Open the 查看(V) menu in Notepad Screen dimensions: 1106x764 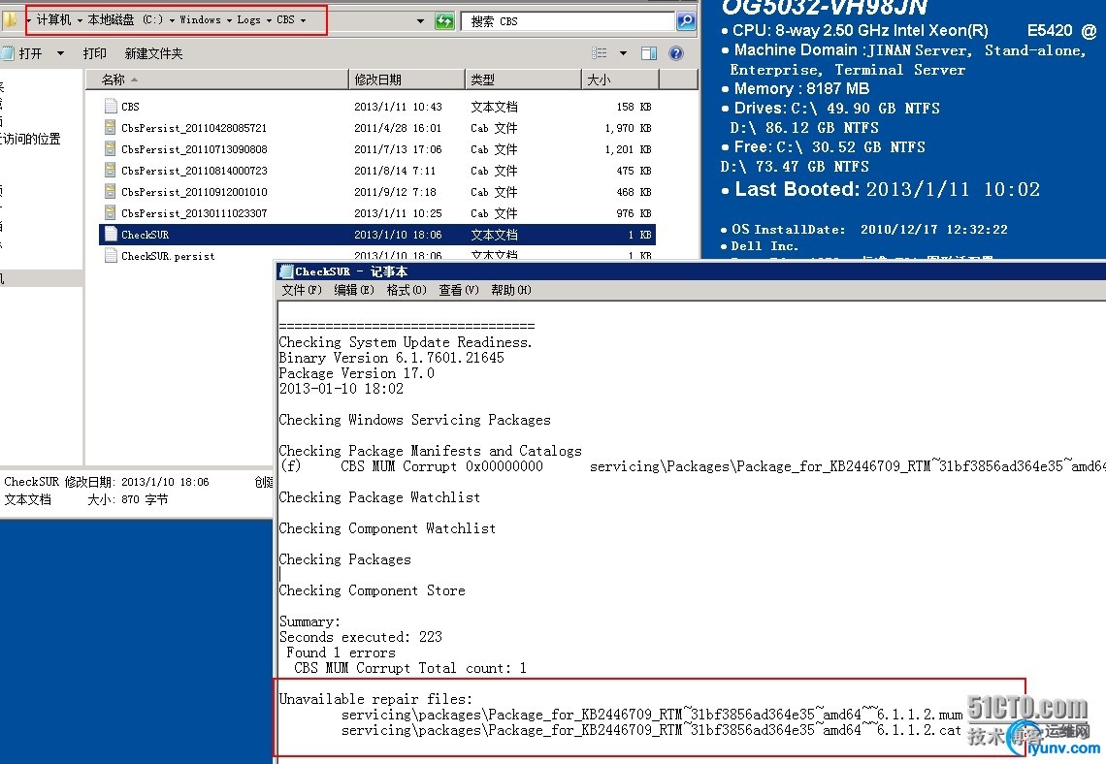point(459,290)
